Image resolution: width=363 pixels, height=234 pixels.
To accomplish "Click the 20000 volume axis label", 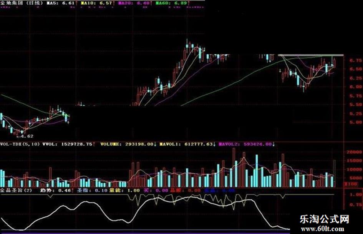I will point(354,152).
